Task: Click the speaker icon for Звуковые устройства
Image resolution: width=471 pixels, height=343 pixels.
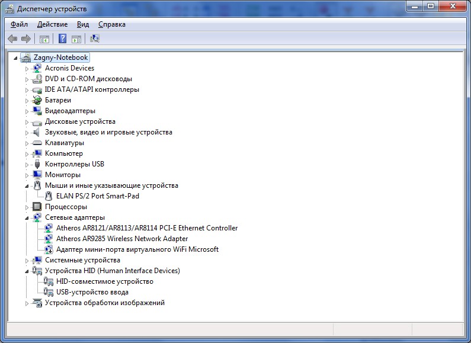Action: [x=36, y=132]
